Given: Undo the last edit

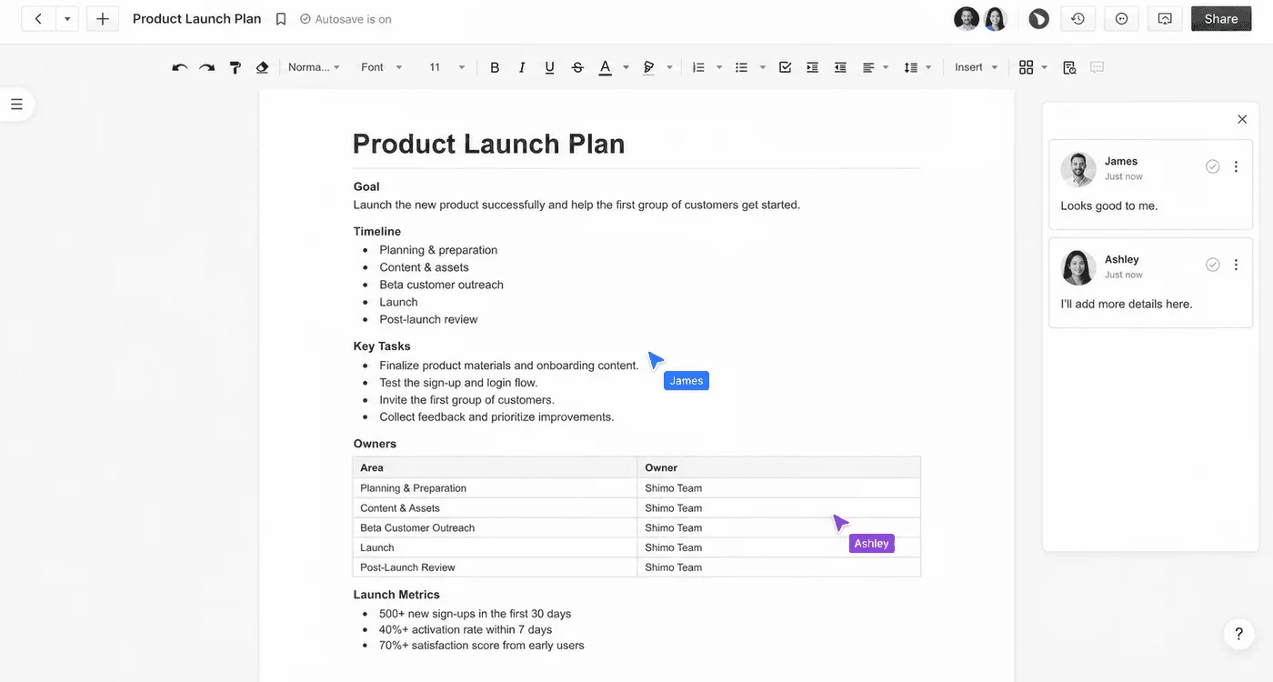Looking at the screenshot, I should [179, 67].
